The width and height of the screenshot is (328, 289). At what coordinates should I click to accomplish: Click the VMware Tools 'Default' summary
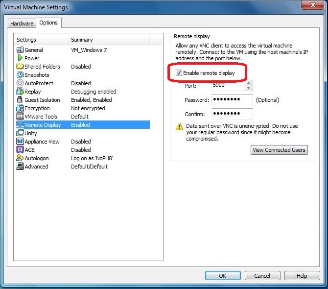(x=80, y=117)
